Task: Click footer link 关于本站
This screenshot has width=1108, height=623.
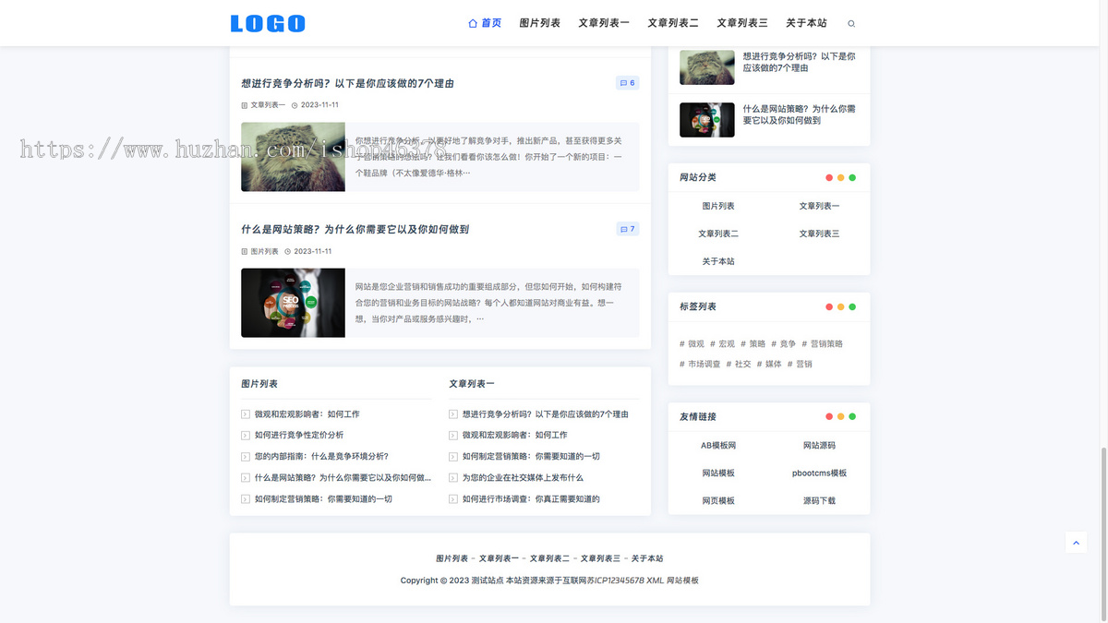Action: click(647, 559)
